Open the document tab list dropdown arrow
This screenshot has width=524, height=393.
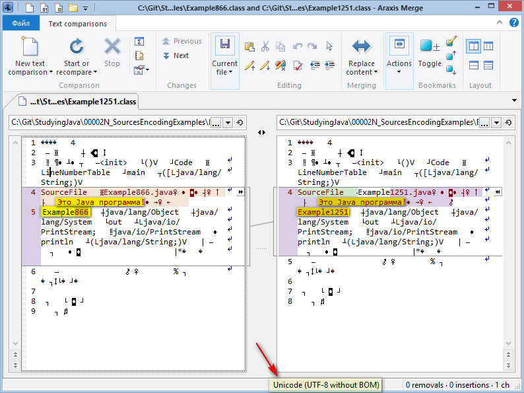(x=514, y=100)
